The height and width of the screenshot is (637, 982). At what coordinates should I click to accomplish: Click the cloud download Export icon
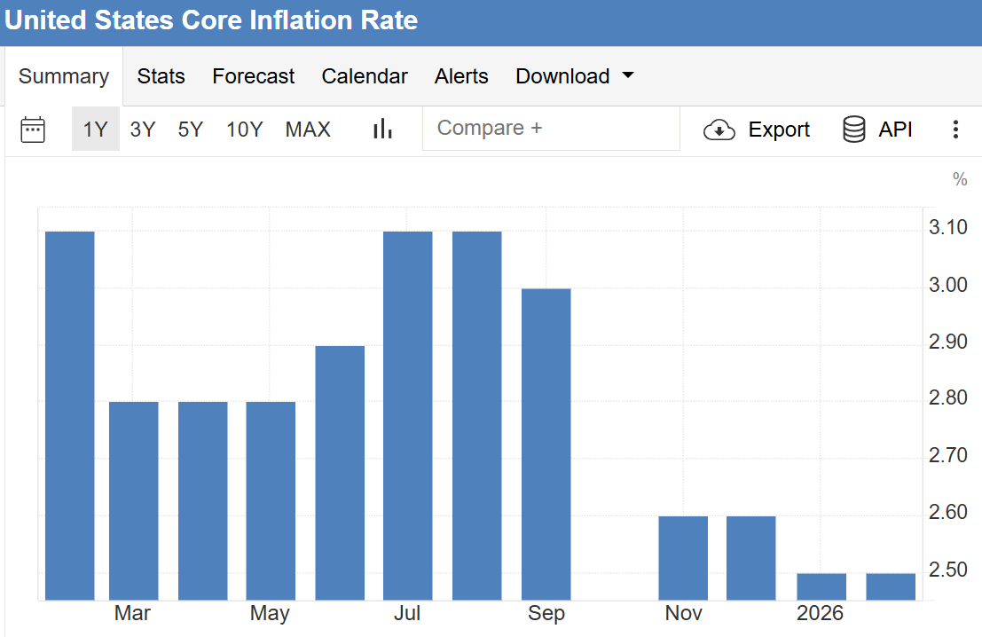pyautogui.click(x=719, y=130)
